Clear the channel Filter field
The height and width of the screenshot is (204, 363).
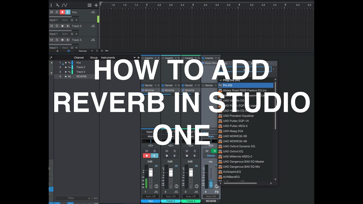coord(89,198)
